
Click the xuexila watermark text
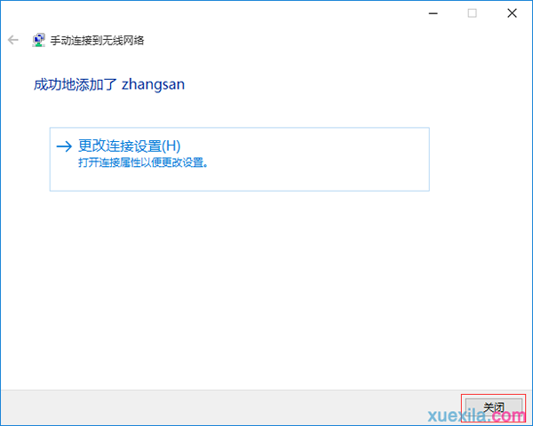(457, 415)
